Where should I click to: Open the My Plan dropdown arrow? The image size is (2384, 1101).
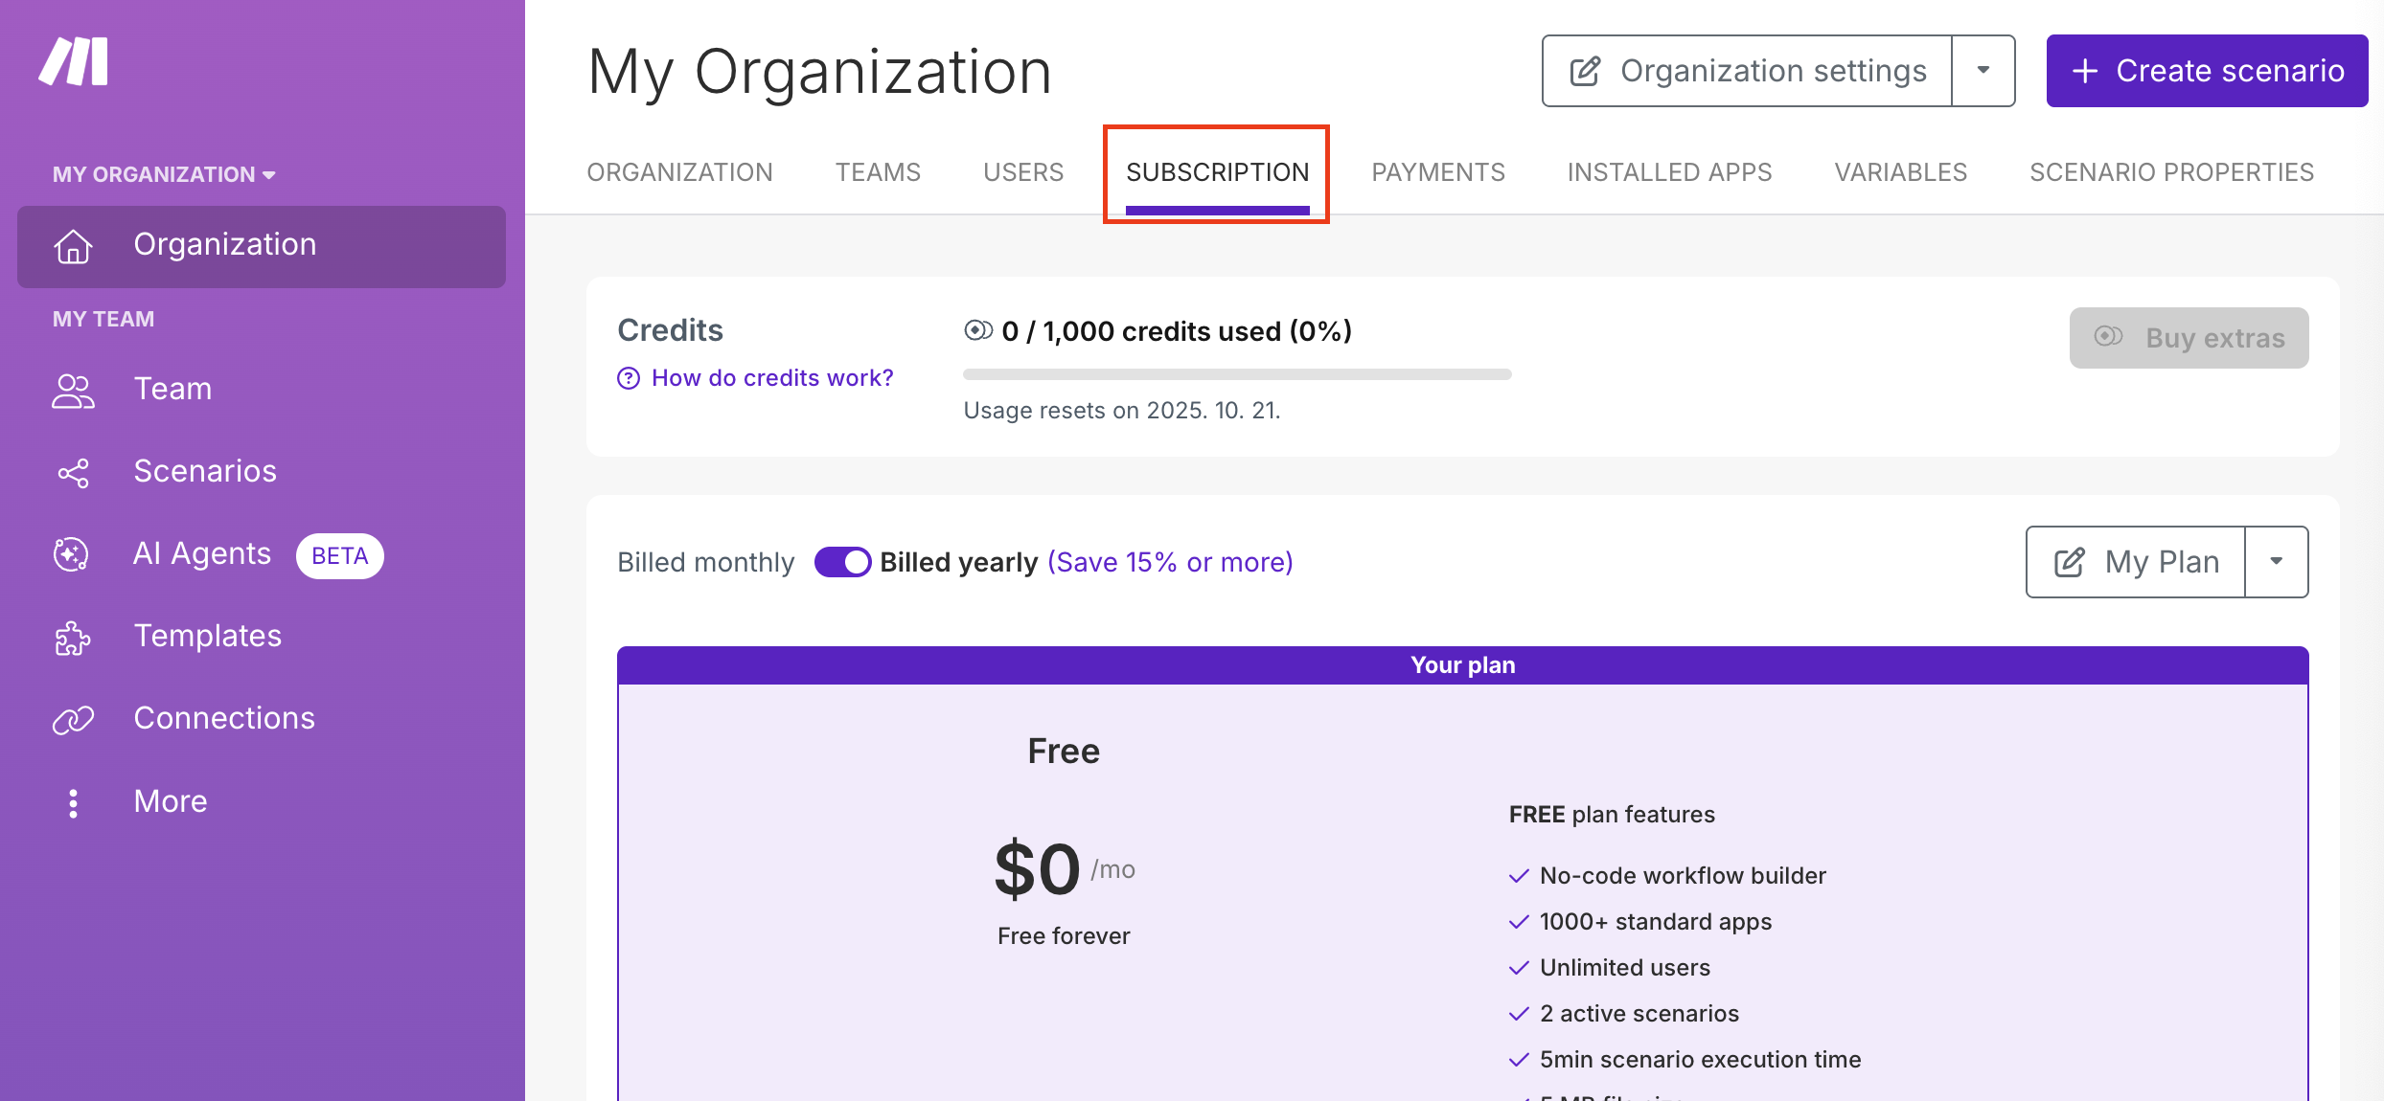tap(2276, 562)
